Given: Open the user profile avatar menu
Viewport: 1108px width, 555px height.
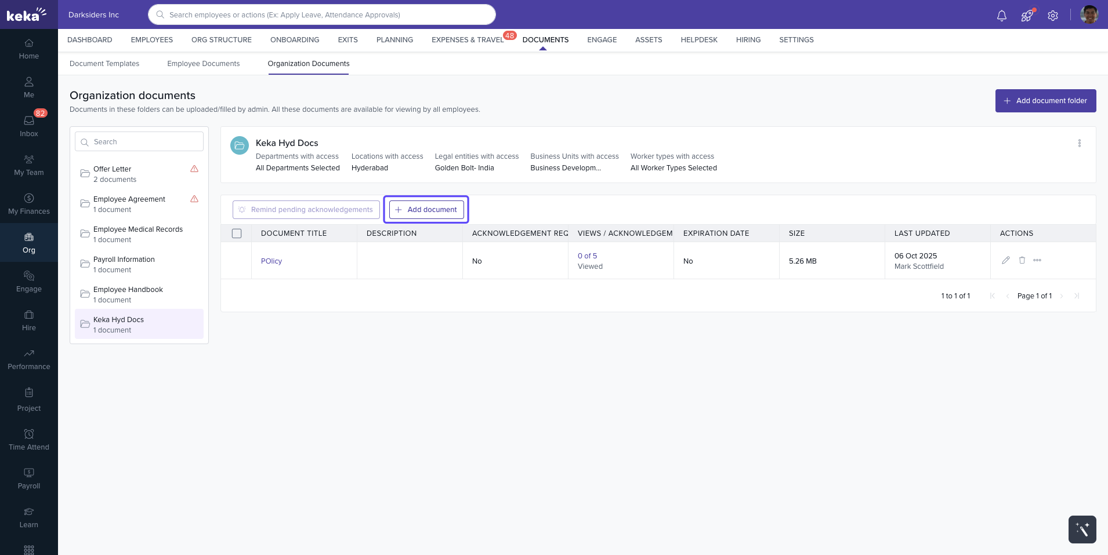Looking at the screenshot, I should click(x=1089, y=15).
